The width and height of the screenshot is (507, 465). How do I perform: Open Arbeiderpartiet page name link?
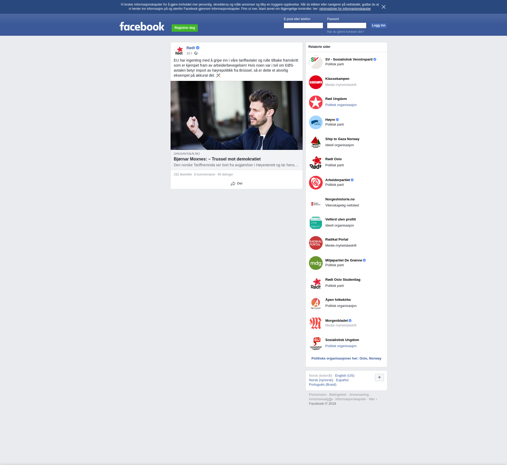coord(337,180)
